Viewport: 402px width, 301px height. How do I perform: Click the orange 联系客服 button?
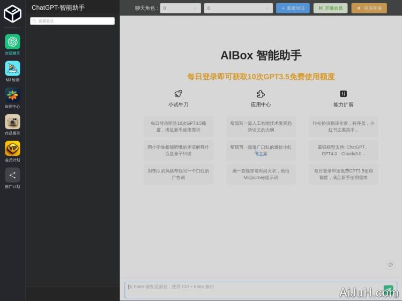369,8
